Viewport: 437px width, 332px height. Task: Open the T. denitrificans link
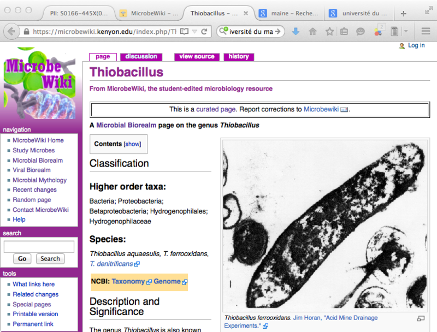pyautogui.click(x=111, y=264)
